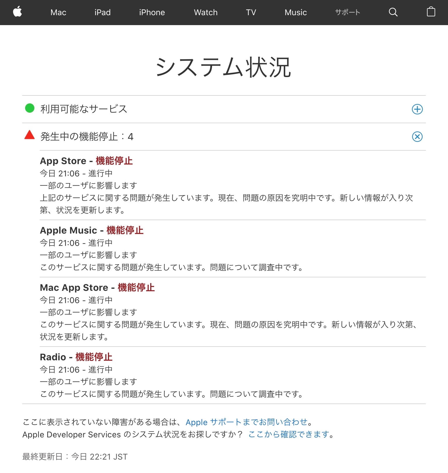Collapse the 発生中の機能停止 section X icon
Screen dimensions: 448x473
tap(417, 137)
